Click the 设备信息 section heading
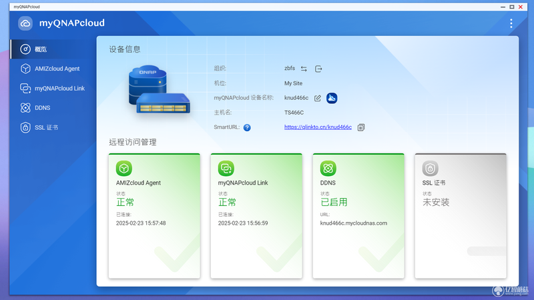Screen dimensions: 534x300 pyautogui.click(x=125, y=49)
